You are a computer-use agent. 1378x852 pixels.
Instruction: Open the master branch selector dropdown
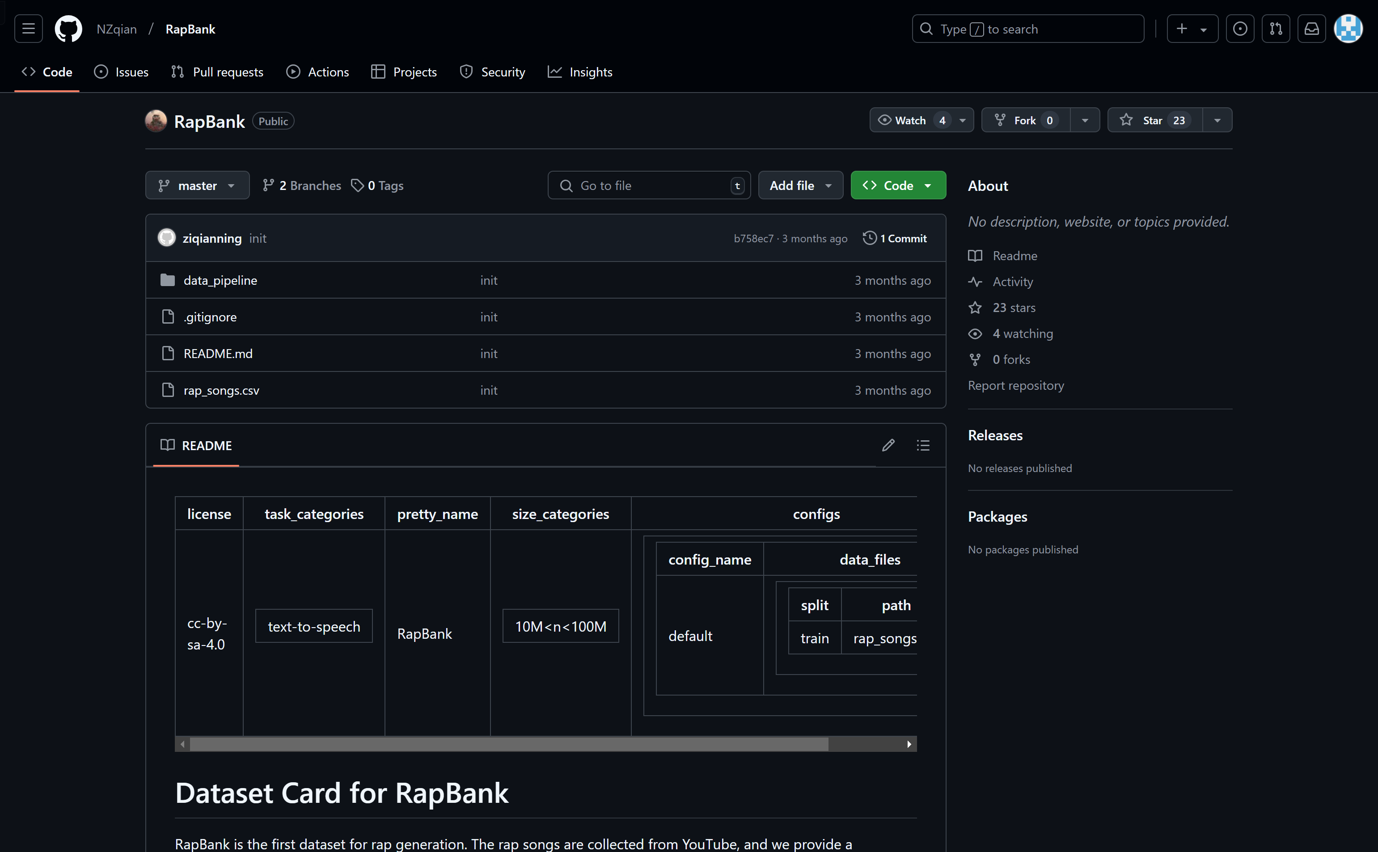click(x=197, y=185)
